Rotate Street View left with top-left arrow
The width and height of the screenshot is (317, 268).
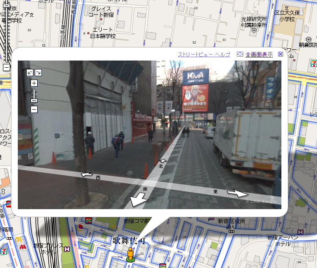(x=30, y=73)
